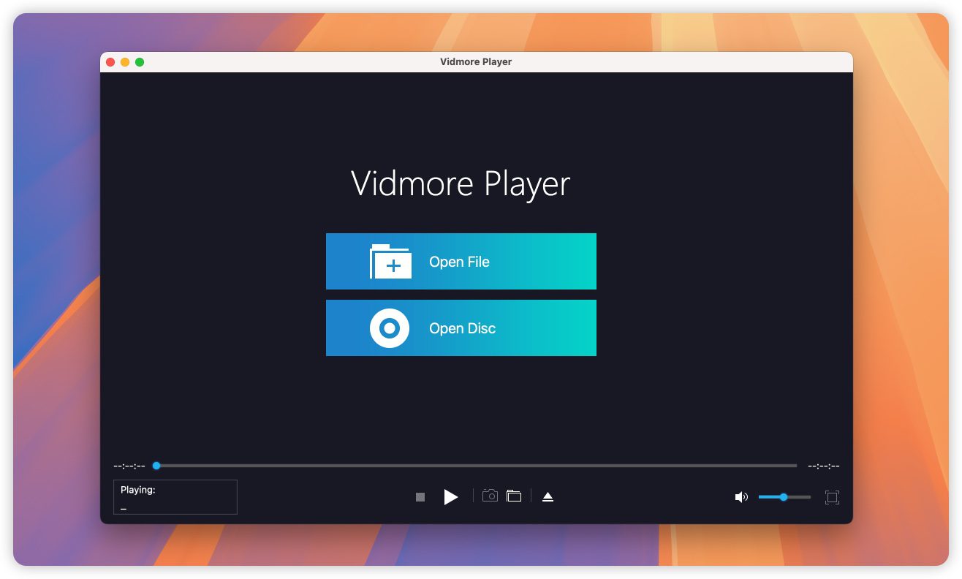Click the elapsed time readout at left
Screen dimensions: 962x579
point(129,466)
